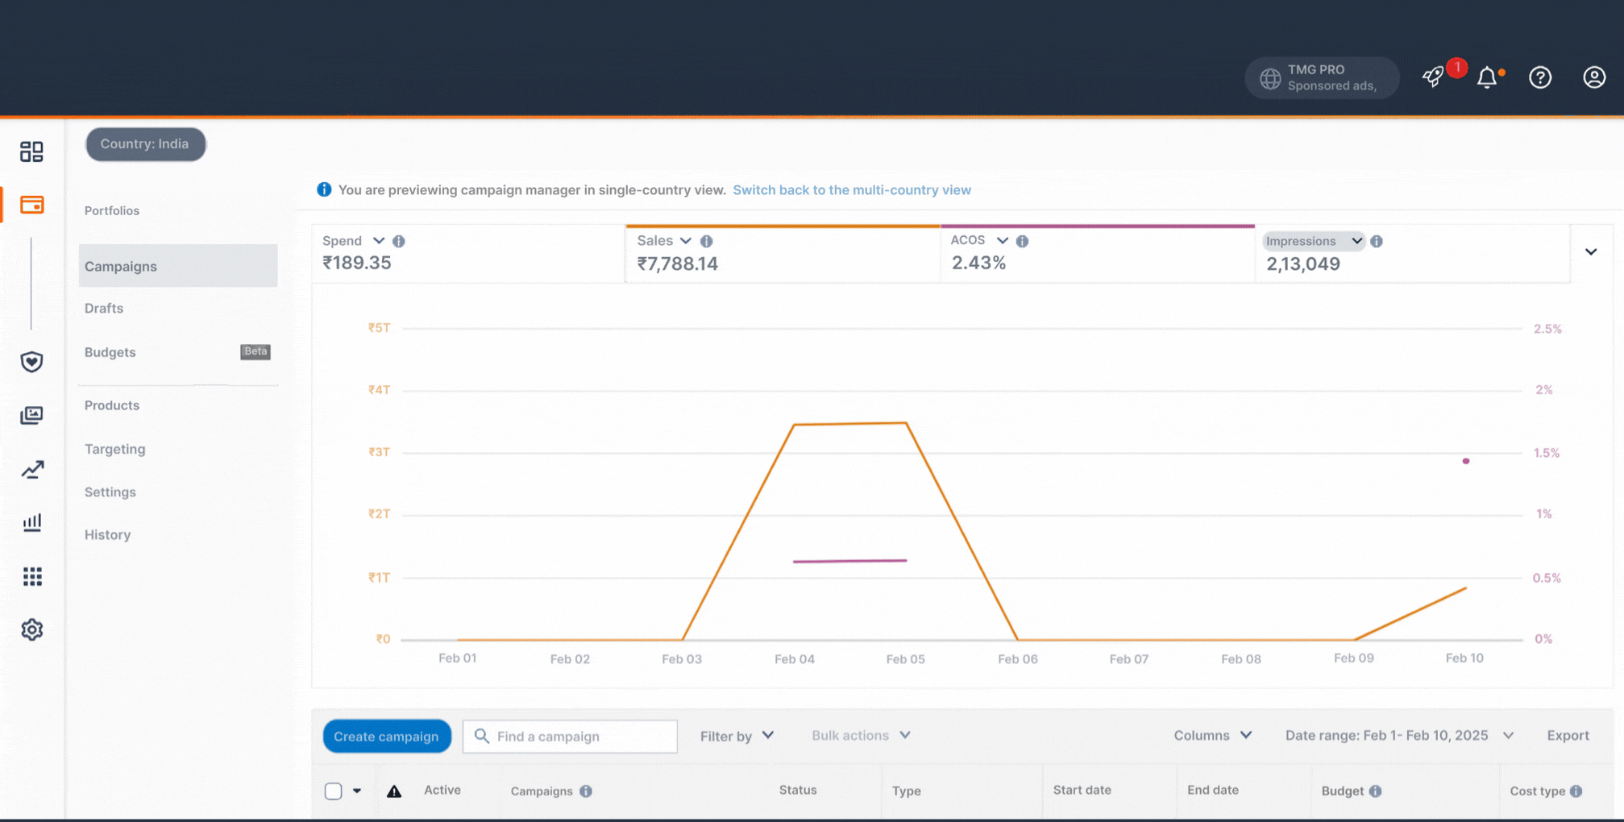1624x822 pixels.
Task: Open the Filter by dropdown
Action: tap(737, 736)
